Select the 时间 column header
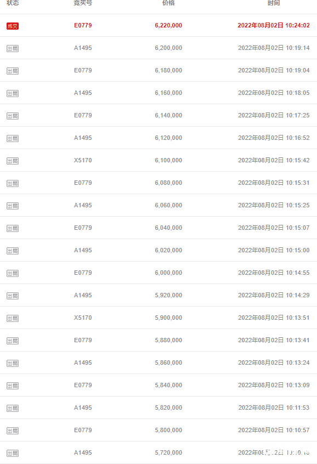Image resolution: width=317 pixels, height=464 pixels. 274,3
